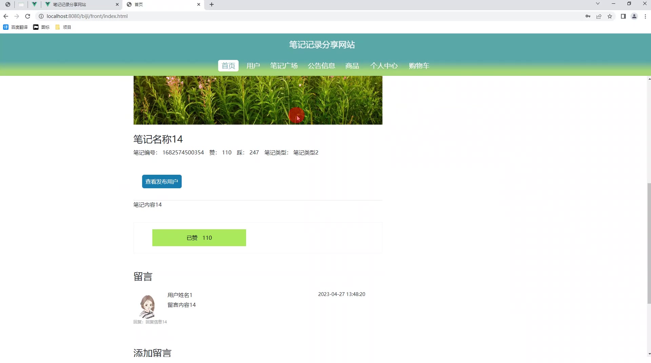Viewport: 651px width, 363px height.
Task: Restore down the browser window
Action: (629, 4)
